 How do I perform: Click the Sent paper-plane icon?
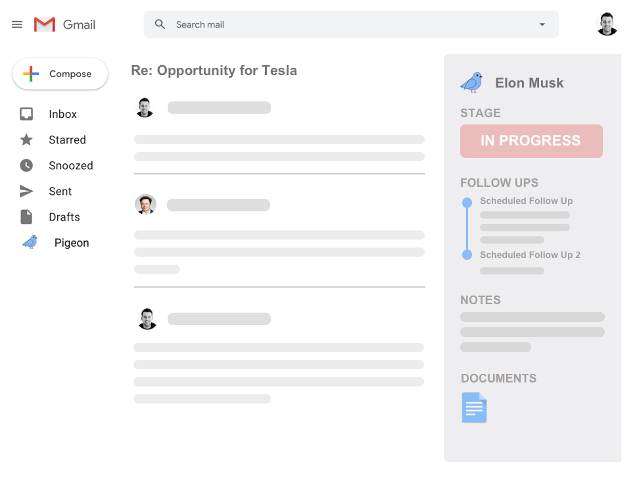26,191
